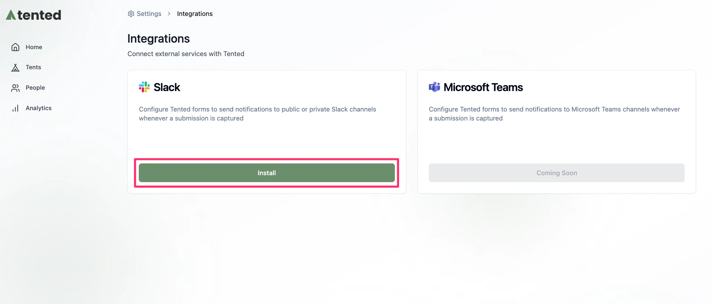The height and width of the screenshot is (304, 712).
Task: Open Analytics via the bar chart icon
Action: 15,108
